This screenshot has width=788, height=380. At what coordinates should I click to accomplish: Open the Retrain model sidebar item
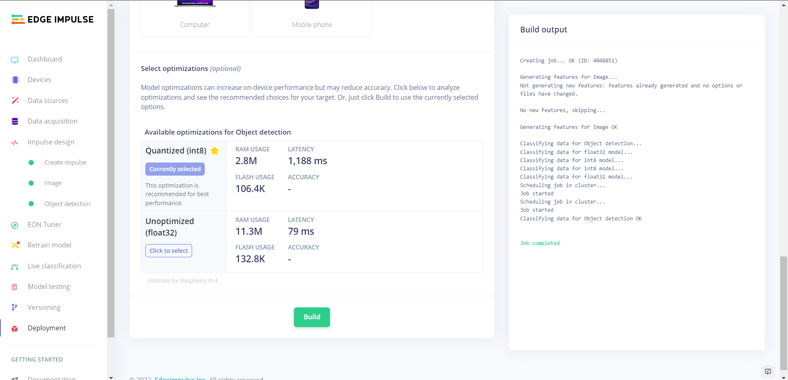click(x=49, y=245)
